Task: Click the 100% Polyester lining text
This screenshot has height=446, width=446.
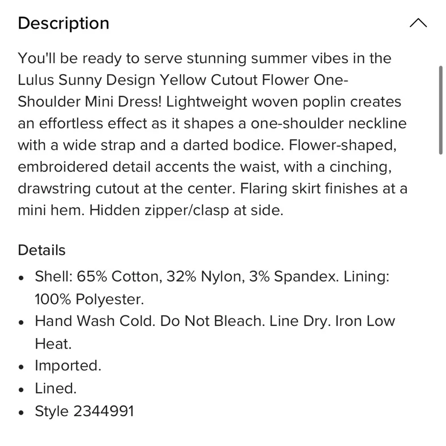Action: 89,299
